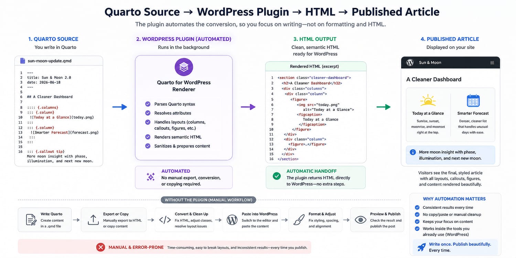Click the code line 'title: Sun & Moon 2.0'
516x258 pixels.
pyautogui.click(x=49, y=78)
